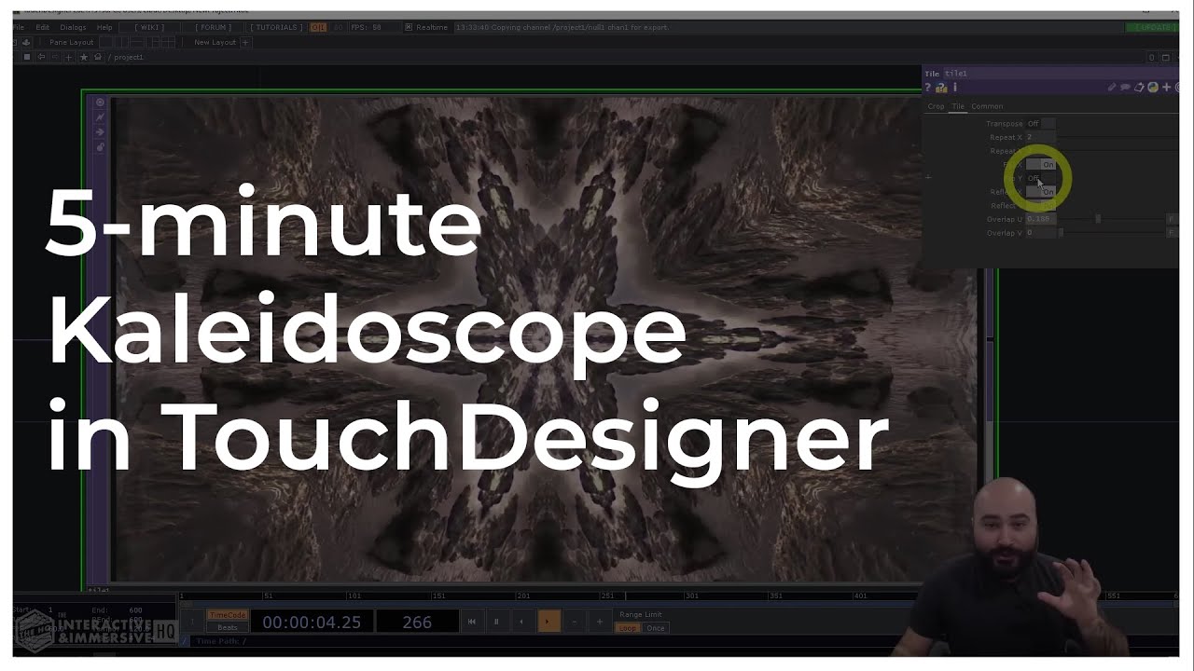
Task: Open the Edit menu
Action: pos(43,27)
